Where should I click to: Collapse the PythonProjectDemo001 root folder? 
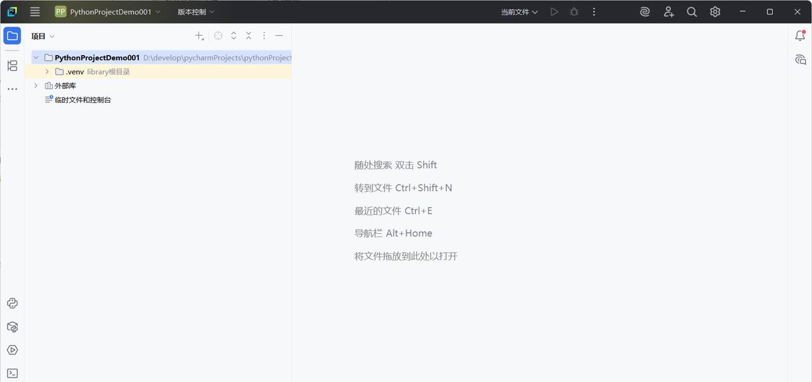click(36, 57)
